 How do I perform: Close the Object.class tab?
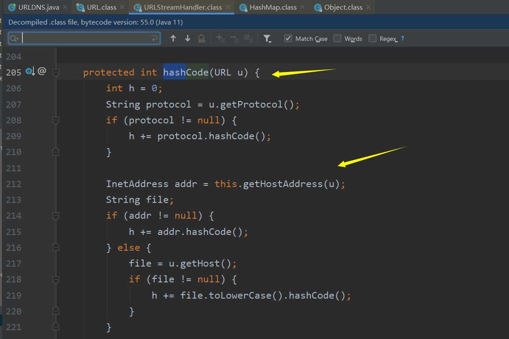[x=368, y=7]
